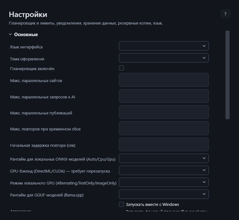Screen dimensions: 239x220
Task: Collapse the Основные section chevron
Action: [x=10, y=35]
